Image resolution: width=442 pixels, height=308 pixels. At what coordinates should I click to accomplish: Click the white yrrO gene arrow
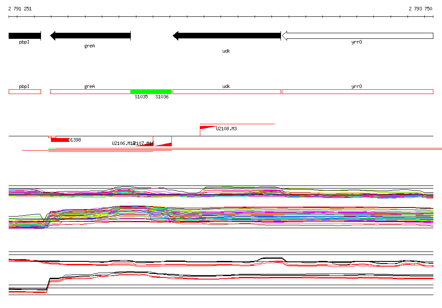tap(357, 36)
